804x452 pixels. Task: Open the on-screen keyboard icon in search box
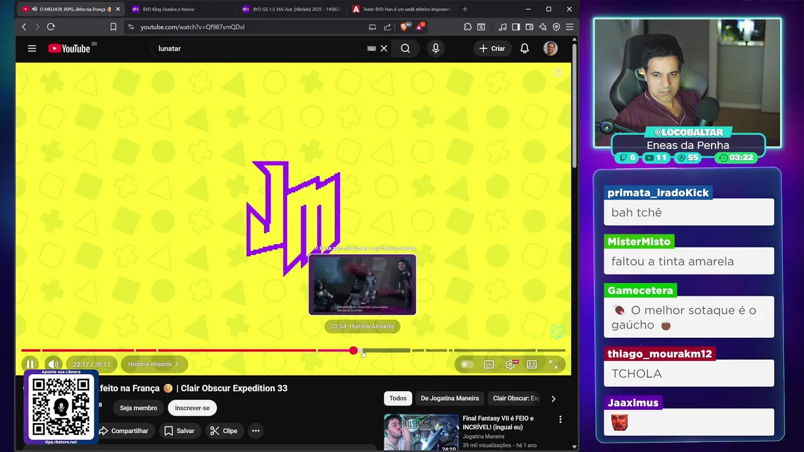[371, 48]
